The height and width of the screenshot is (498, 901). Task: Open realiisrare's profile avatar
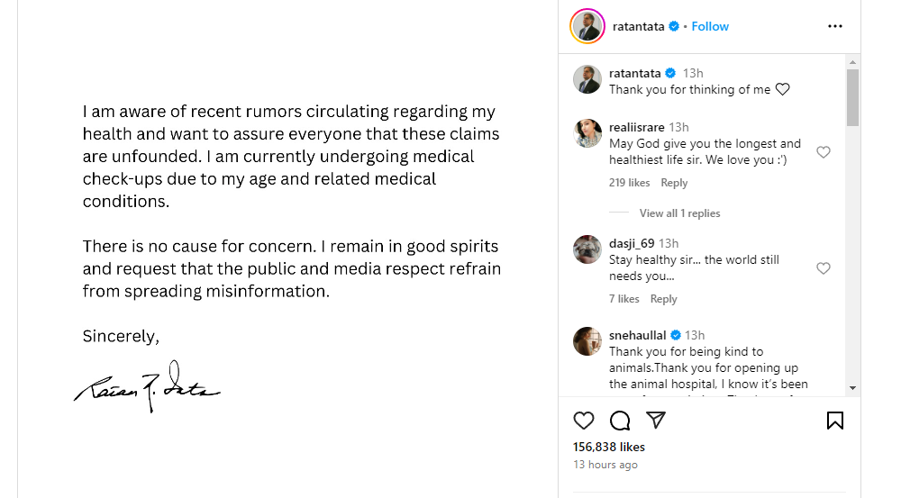[587, 133]
